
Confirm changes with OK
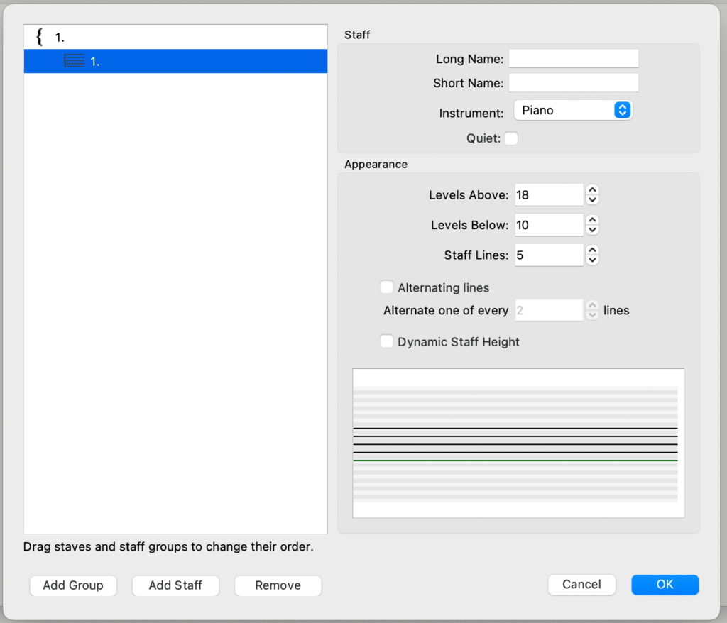(665, 585)
